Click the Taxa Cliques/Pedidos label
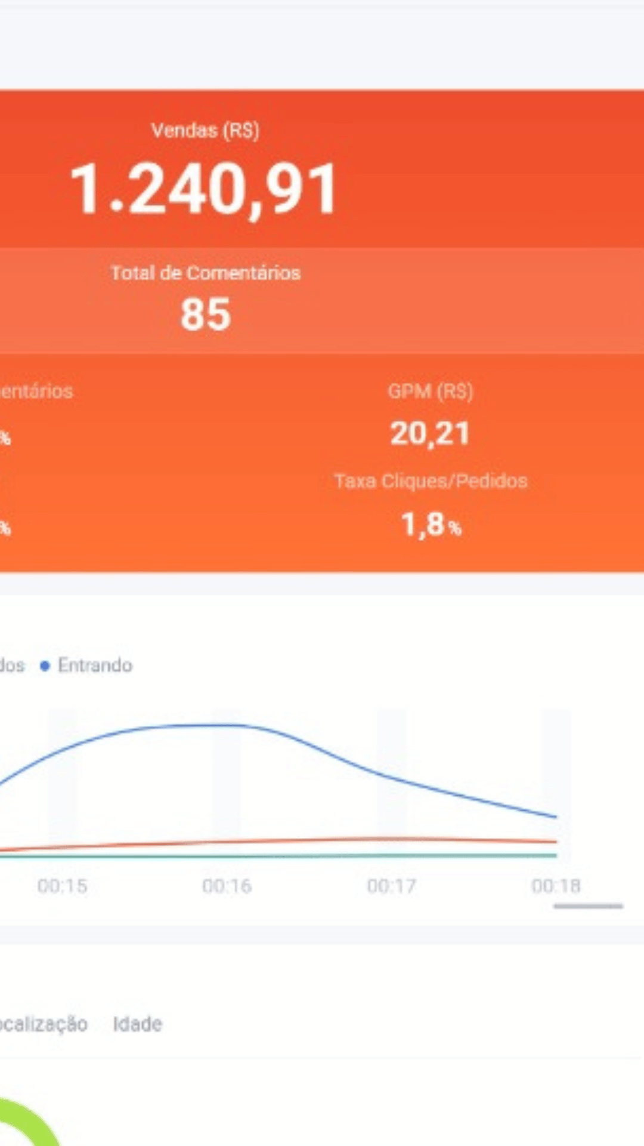644x1146 pixels. point(431,481)
